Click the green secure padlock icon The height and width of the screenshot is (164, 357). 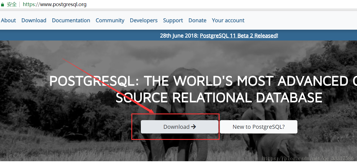coord(3,5)
